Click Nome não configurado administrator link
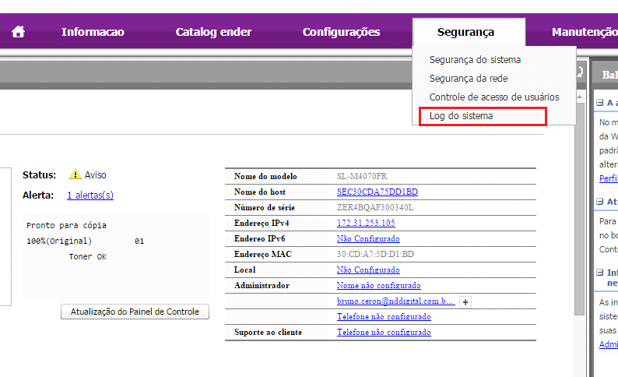This screenshot has width=618, height=377. tap(378, 285)
